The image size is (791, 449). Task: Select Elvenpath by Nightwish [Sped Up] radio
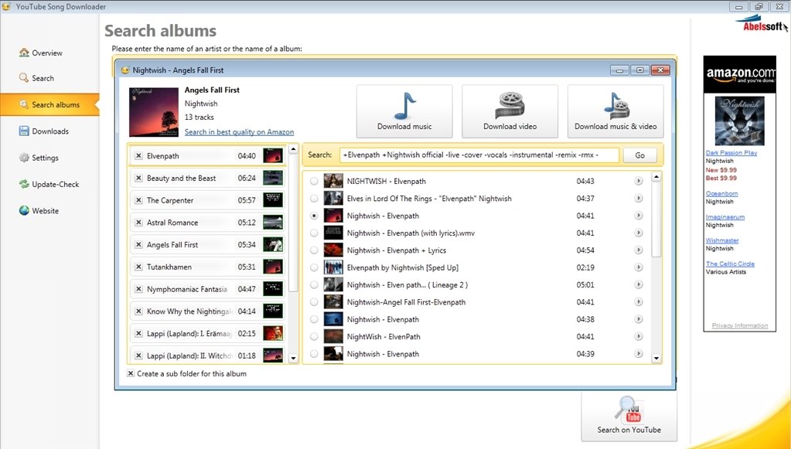(314, 267)
